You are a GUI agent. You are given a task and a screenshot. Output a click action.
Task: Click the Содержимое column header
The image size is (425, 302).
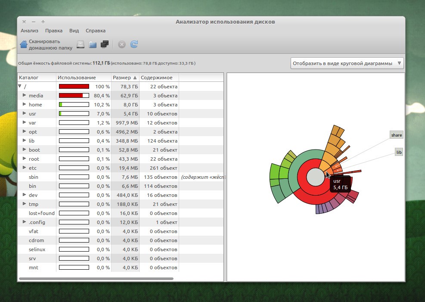(157, 78)
